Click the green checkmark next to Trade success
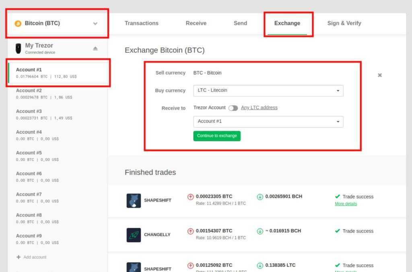Viewport: 412px width, 272px height. pos(338,197)
